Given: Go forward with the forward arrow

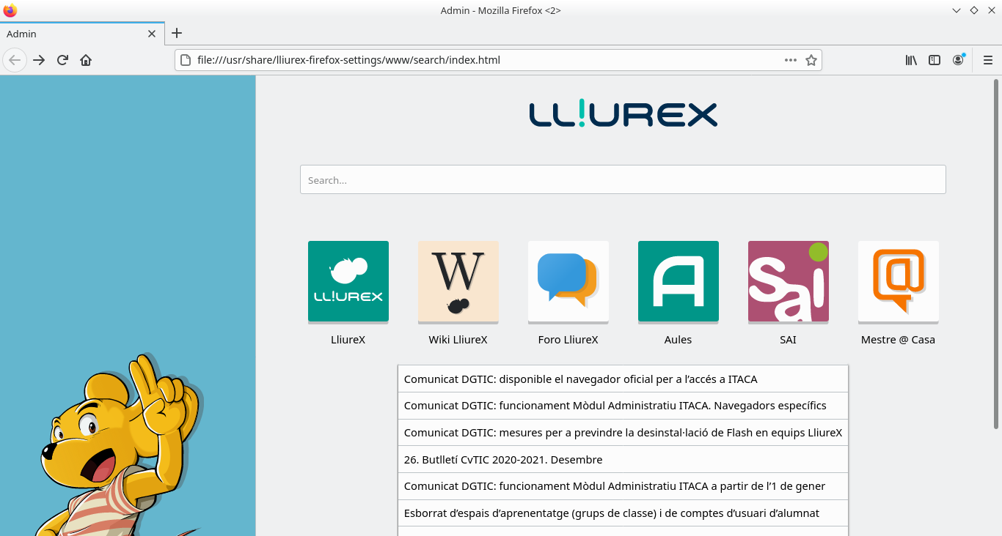Looking at the screenshot, I should point(39,60).
